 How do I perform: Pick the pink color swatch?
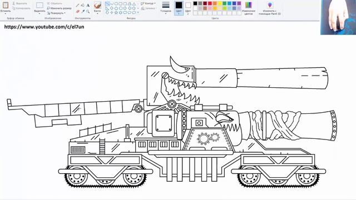click(x=210, y=8)
